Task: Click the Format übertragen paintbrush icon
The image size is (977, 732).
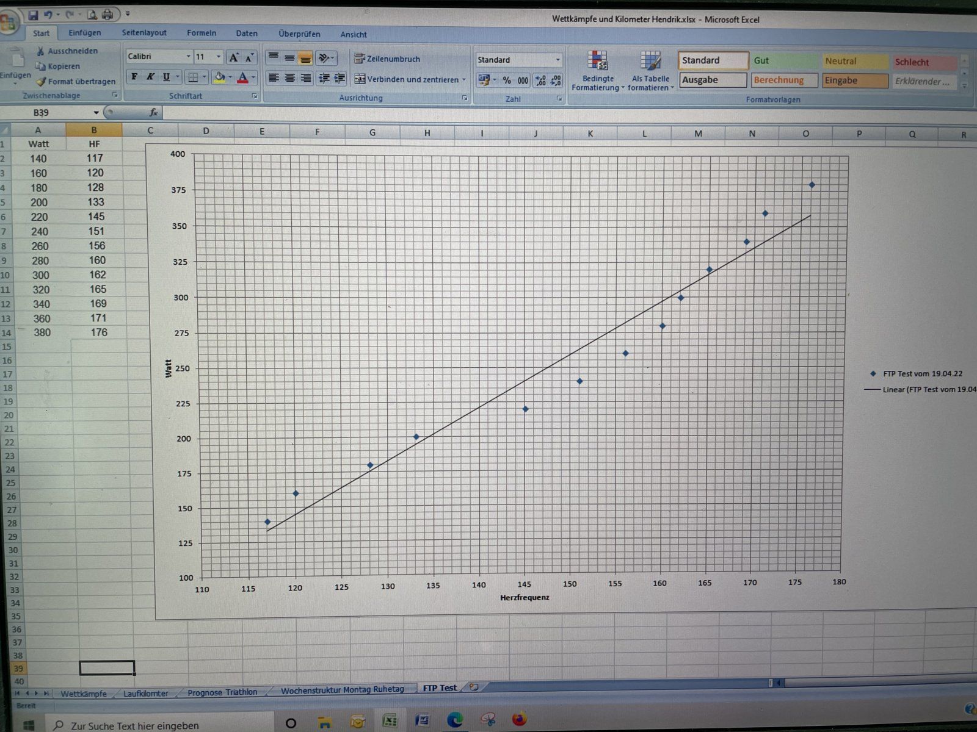Action: (41, 82)
